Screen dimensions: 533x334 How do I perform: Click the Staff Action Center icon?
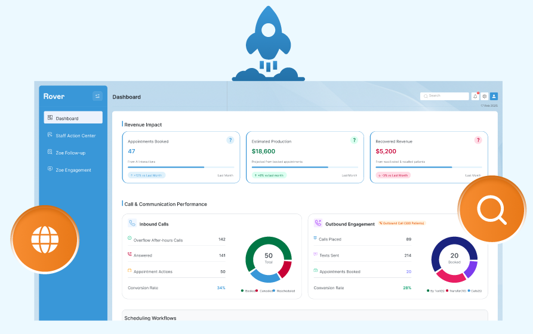tap(50, 135)
